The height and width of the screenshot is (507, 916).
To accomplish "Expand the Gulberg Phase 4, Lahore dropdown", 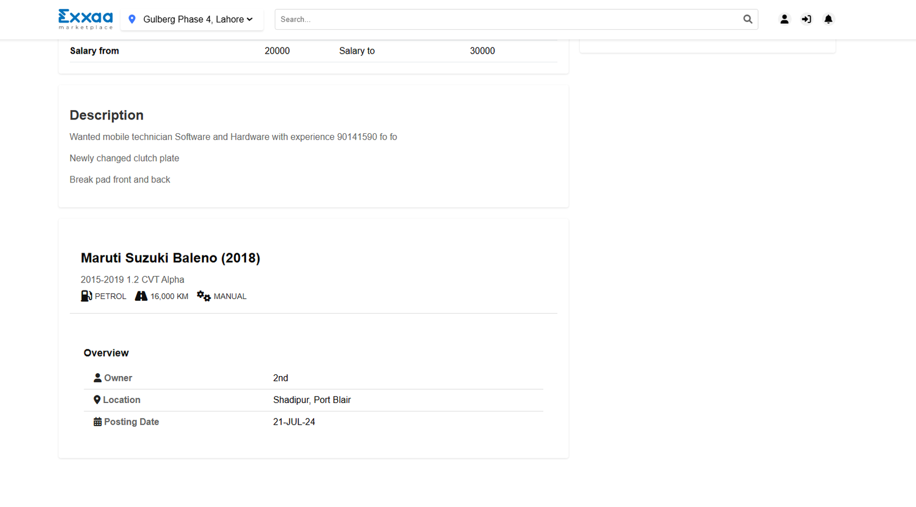I will [x=193, y=19].
